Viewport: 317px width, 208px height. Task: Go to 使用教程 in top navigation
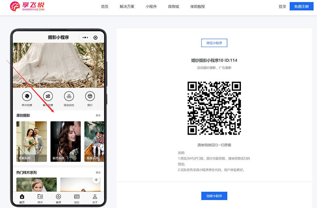[197, 7]
